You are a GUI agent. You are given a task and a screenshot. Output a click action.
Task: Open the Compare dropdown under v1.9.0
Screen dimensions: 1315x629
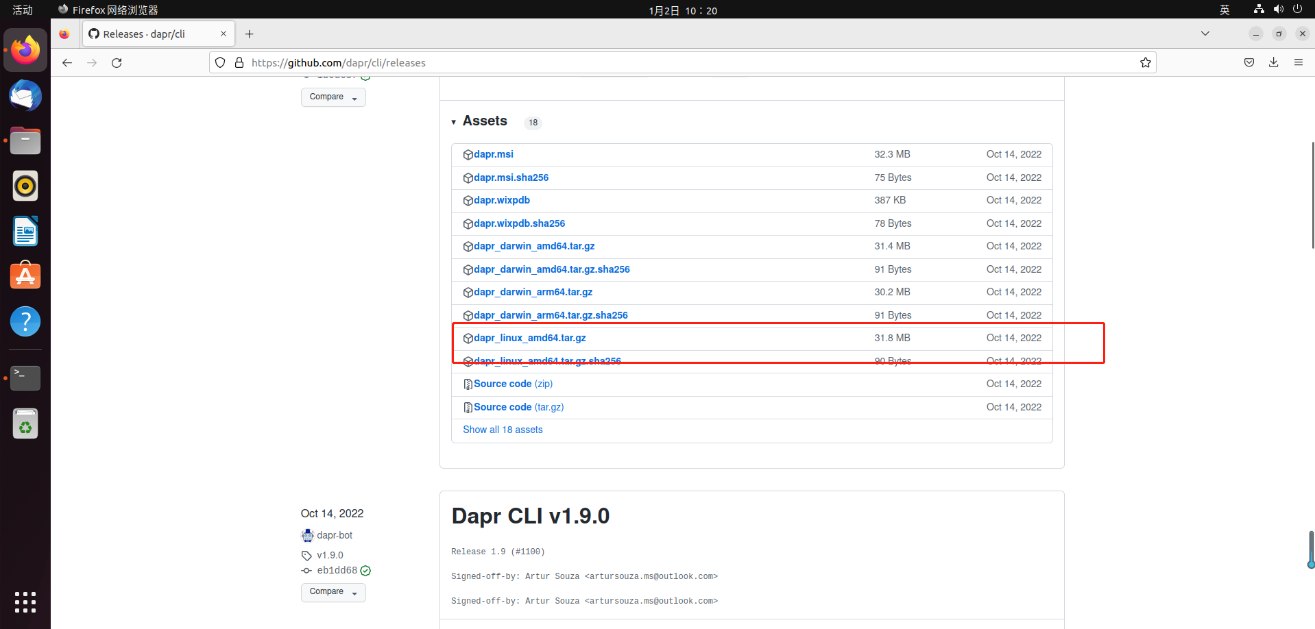tap(333, 592)
